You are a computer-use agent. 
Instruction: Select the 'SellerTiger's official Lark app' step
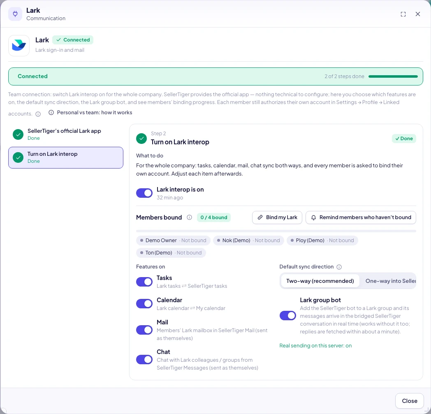click(66, 134)
